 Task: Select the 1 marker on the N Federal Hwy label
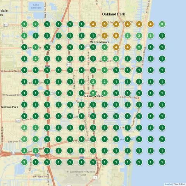click(x=93, y=162)
